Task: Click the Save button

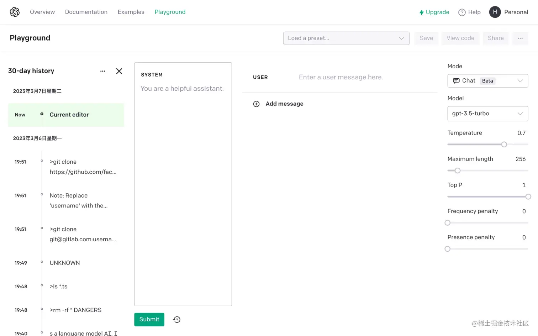Action: 426,38
